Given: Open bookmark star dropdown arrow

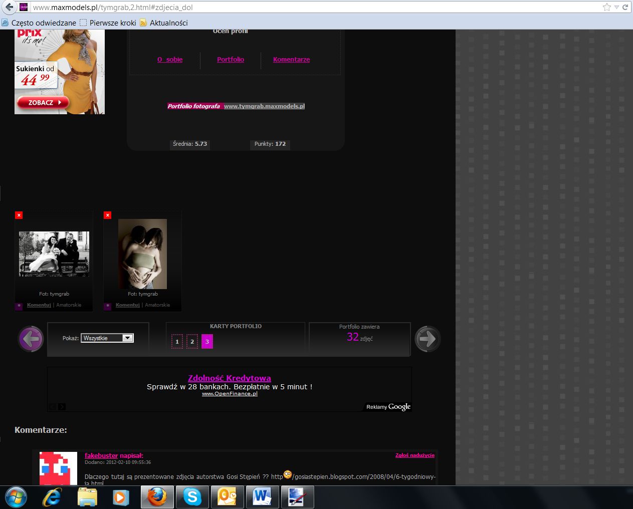Looking at the screenshot, I should [616, 7].
